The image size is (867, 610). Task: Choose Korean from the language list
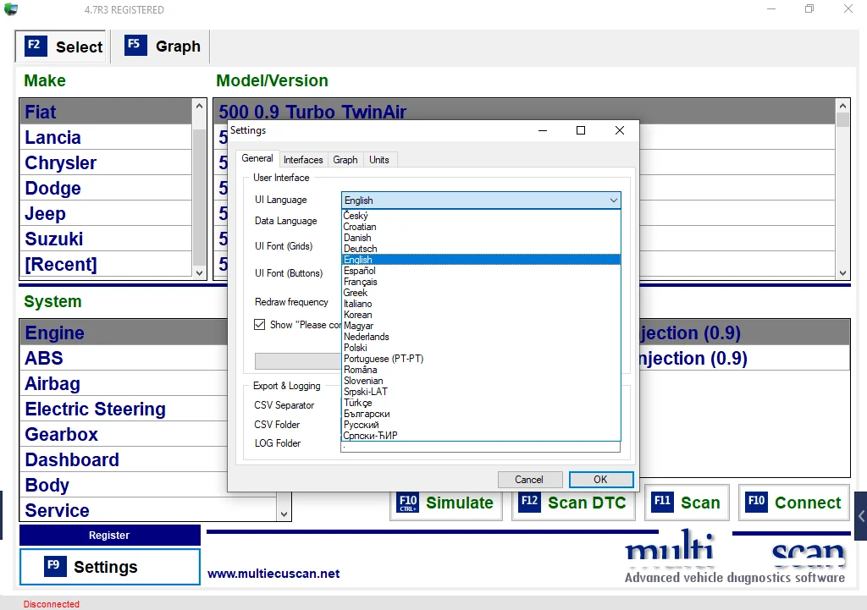tap(481, 315)
